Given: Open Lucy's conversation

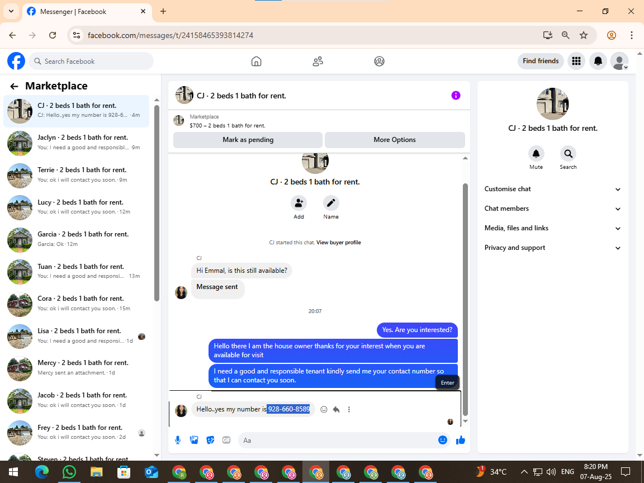Looking at the screenshot, I should 77,208.
